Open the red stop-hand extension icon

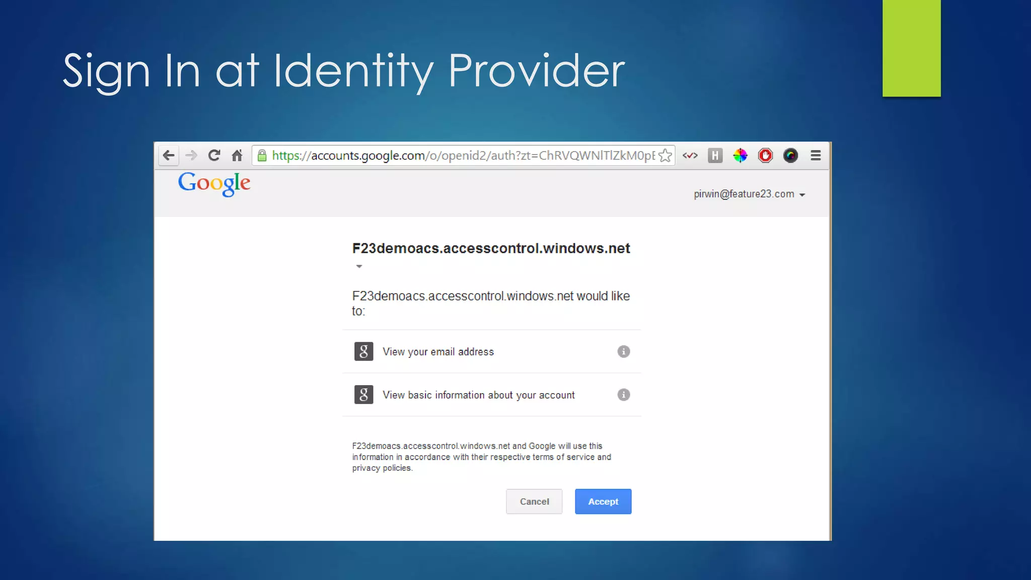coord(765,156)
